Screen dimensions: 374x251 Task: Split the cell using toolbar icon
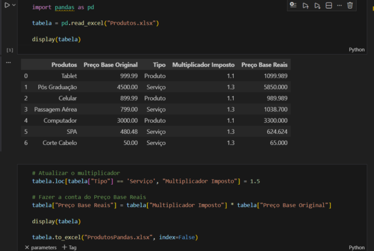coord(329,6)
